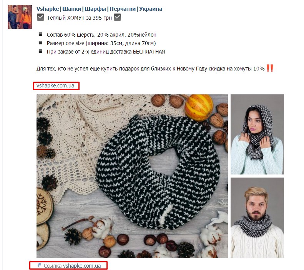304x270 pixels.
Task: Open the photo of woman wearing snood
Action: (x=257, y=134)
